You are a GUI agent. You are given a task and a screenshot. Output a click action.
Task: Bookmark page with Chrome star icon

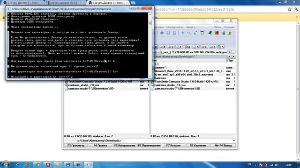[290, 9]
